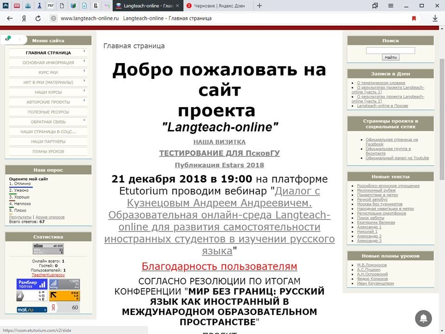Open Архив опросов link

(50, 217)
